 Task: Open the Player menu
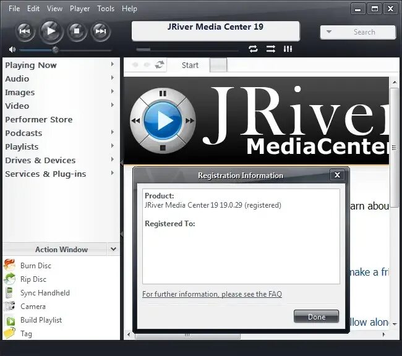pyautogui.click(x=80, y=9)
